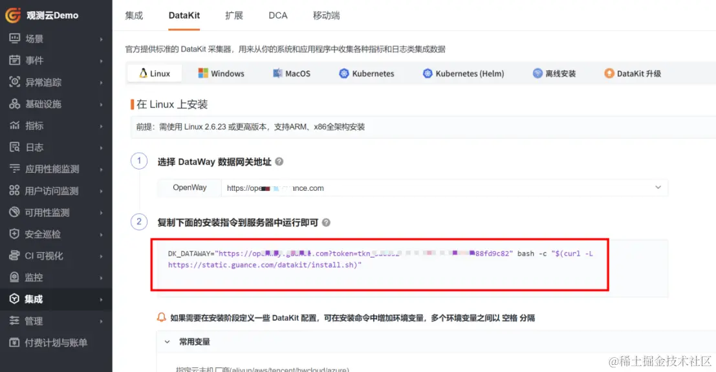Click the 离线安装 icon
Screen dimensions: 716x372
[x=537, y=73]
